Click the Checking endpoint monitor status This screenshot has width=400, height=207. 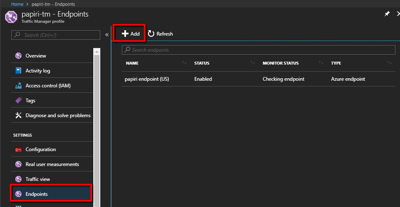point(284,79)
